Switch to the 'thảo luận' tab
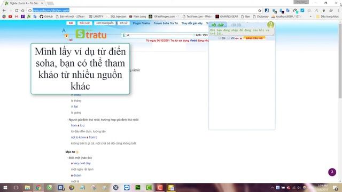 coord(85,23)
